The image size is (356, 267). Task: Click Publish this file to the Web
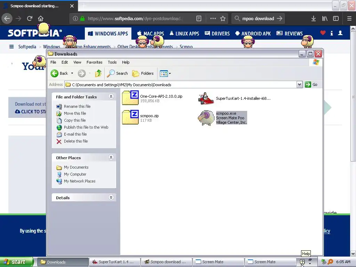[86, 127]
